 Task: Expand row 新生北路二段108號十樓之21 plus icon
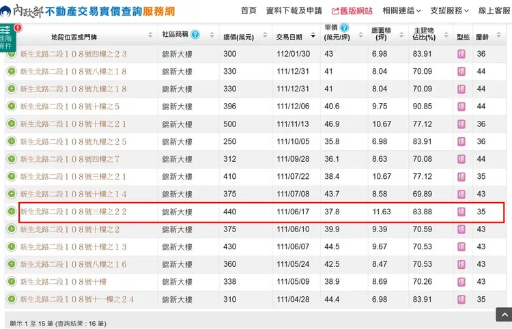point(12,124)
